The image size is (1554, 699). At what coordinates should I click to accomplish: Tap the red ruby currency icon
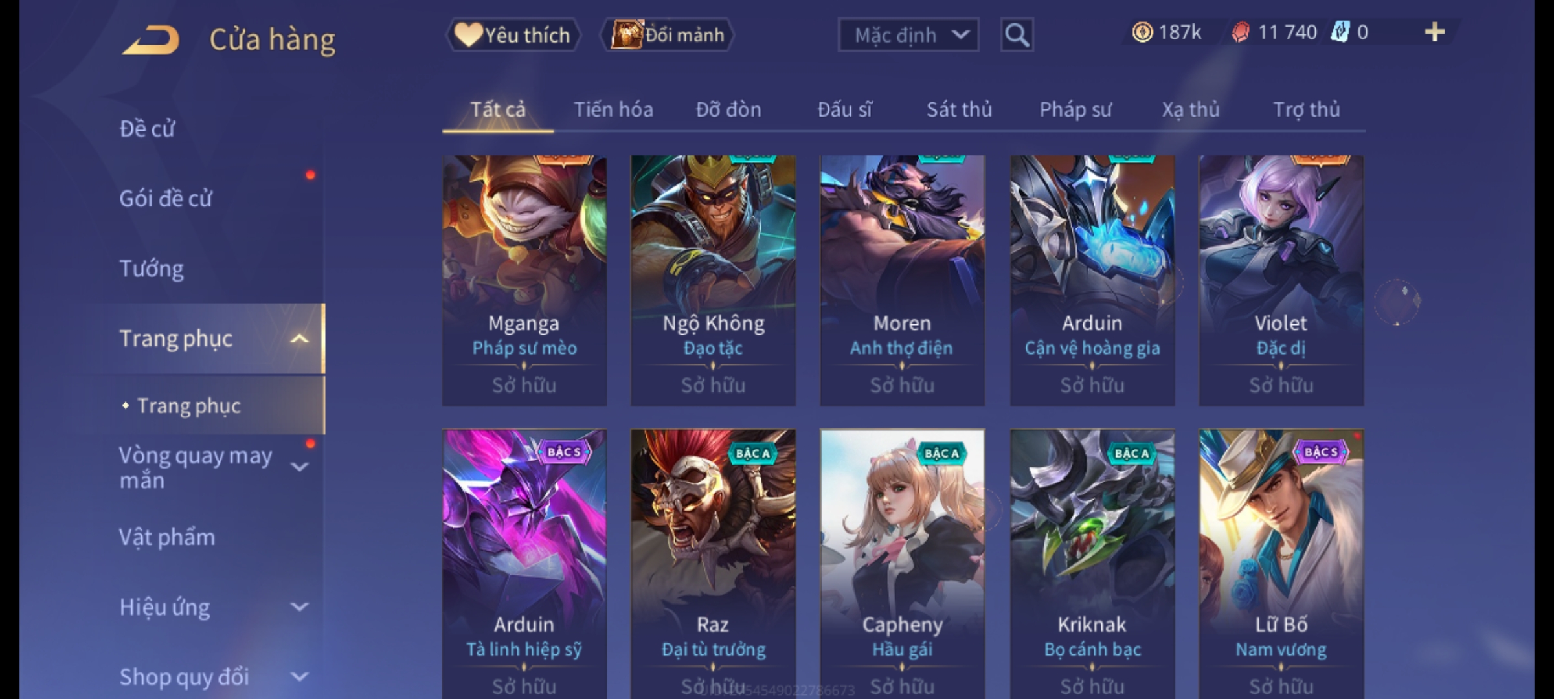[x=1241, y=32]
